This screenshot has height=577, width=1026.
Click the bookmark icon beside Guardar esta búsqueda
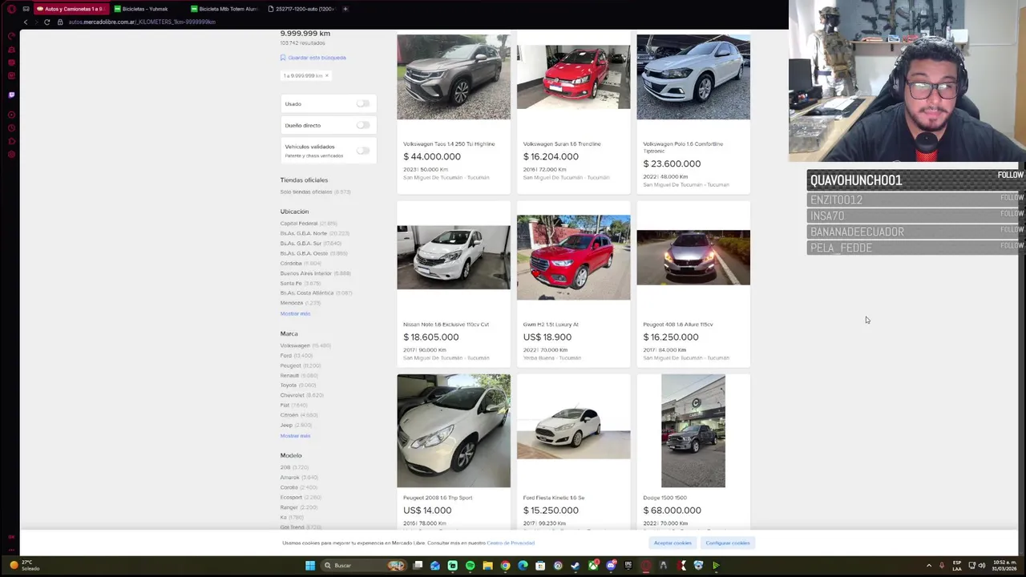point(283,58)
